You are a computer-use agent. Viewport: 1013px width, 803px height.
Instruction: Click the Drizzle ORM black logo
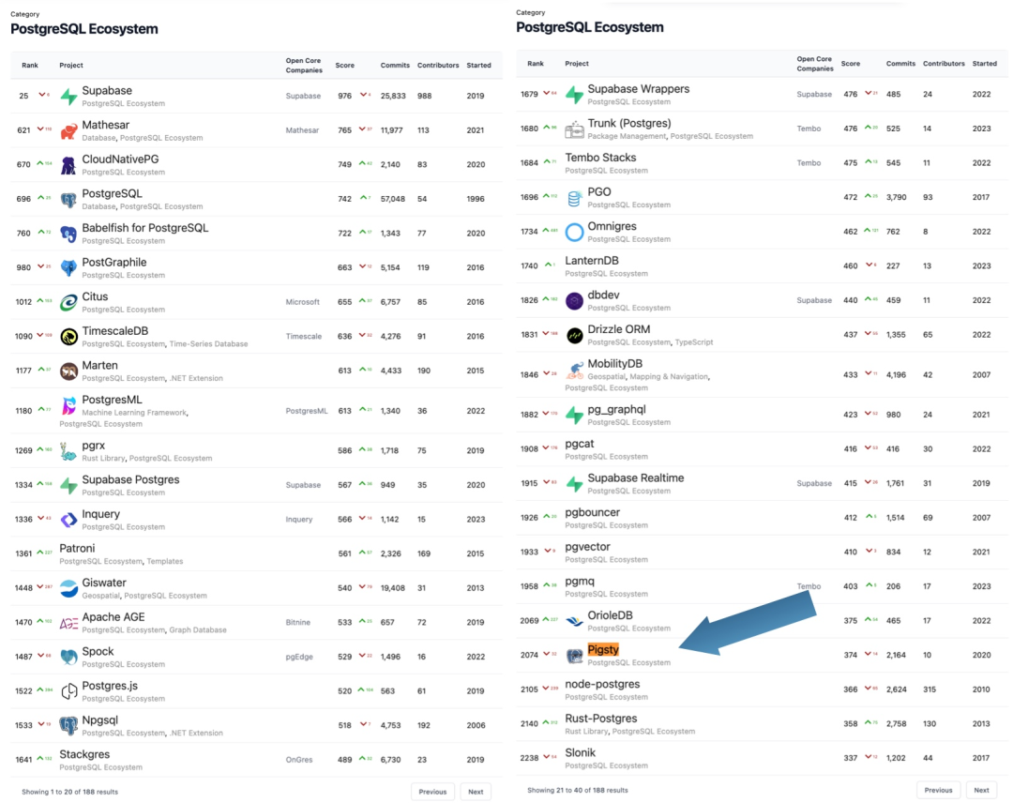pos(574,335)
